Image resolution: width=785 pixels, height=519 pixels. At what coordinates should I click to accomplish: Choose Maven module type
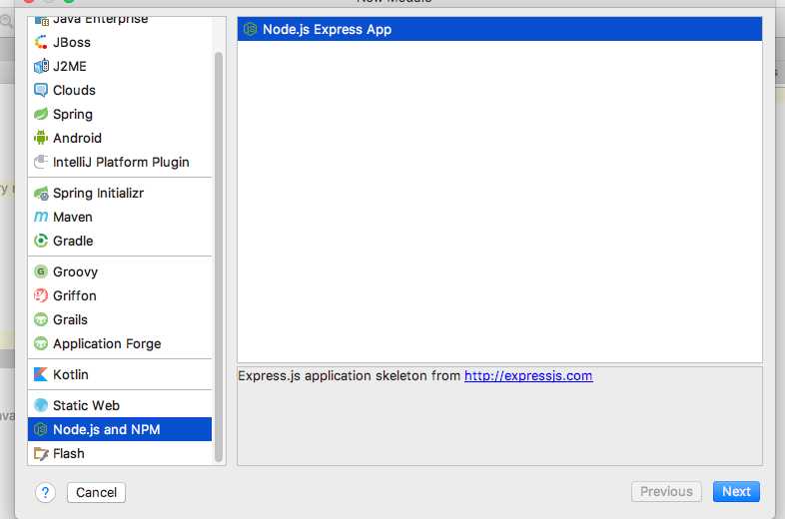coord(120,217)
